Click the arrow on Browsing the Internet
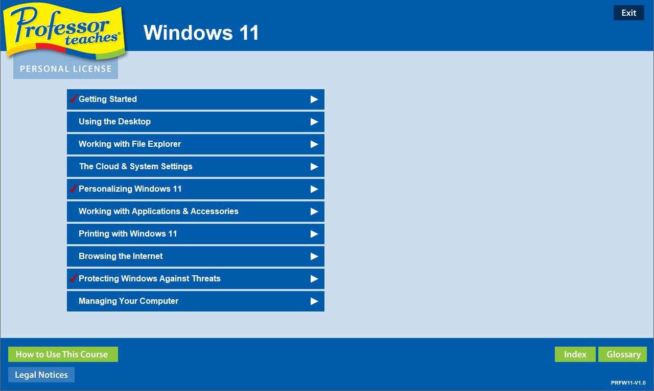Viewport: 654px width, 391px height. [314, 256]
